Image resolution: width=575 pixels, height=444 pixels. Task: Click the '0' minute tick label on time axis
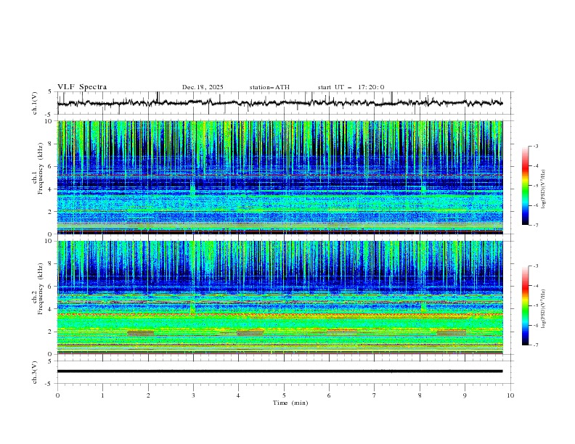click(57, 395)
